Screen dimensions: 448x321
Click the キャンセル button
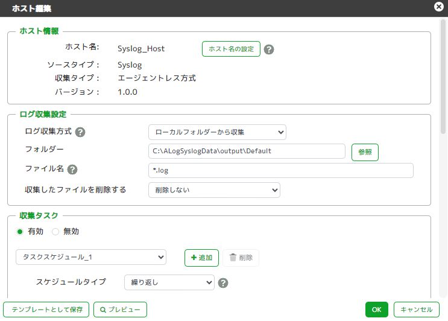click(x=417, y=310)
